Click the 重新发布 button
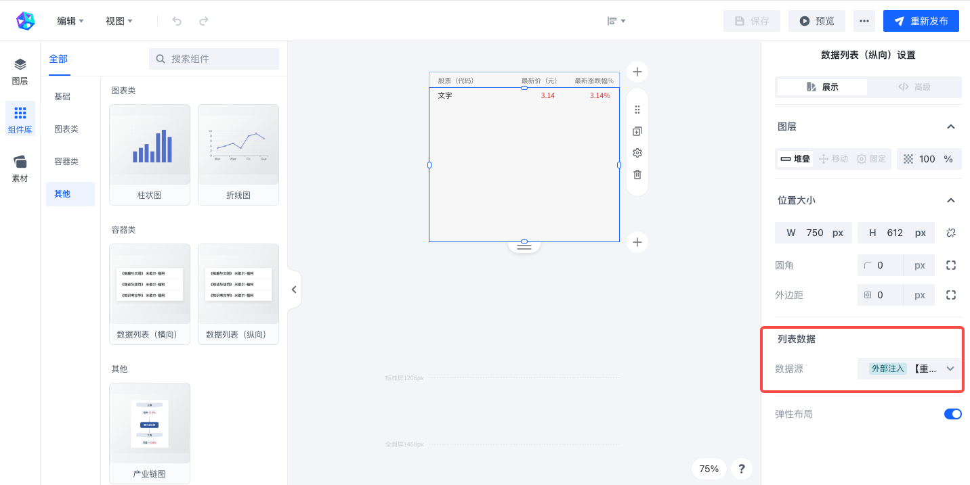This screenshot has width=970, height=485. [x=921, y=21]
